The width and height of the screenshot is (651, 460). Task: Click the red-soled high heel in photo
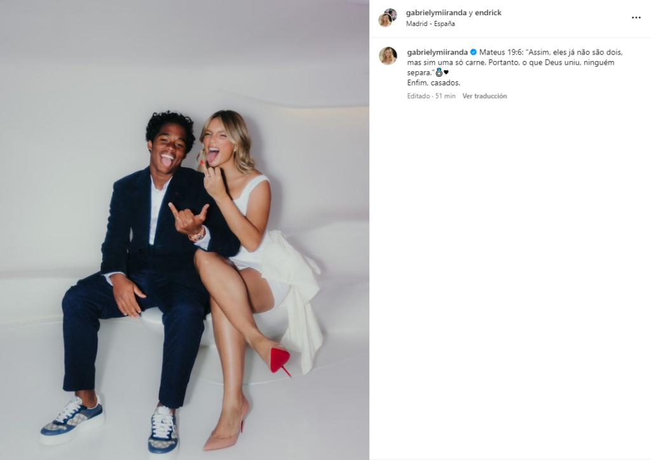coord(280,360)
